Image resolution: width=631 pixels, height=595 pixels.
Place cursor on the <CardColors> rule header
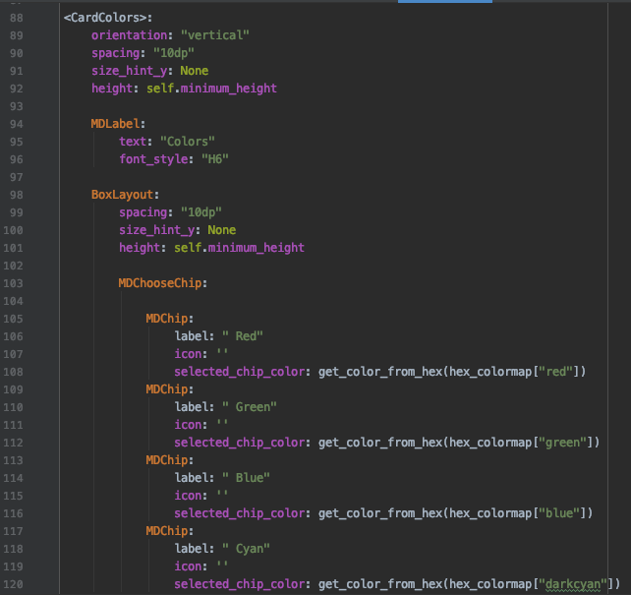click(x=108, y=18)
